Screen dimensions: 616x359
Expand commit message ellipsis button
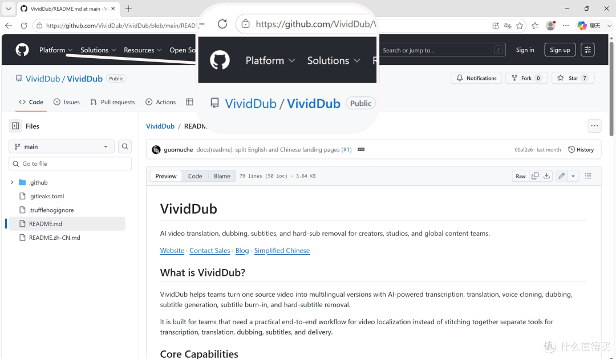[x=361, y=149]
